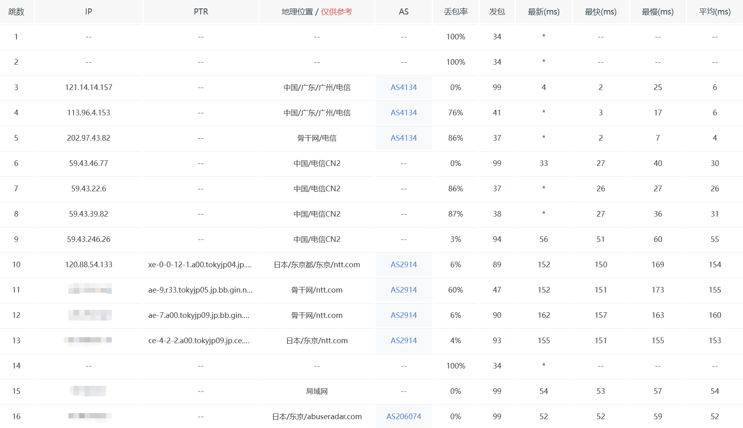
Task: Open the AS2914 link for hop 10
Action: pyautogui.click(x=403, y=264)
